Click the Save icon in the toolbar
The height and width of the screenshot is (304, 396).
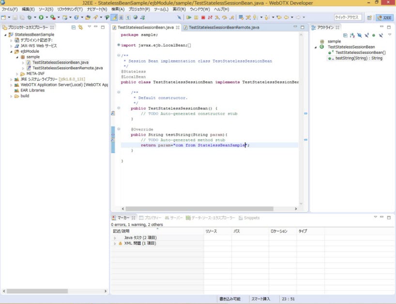pyautogui.click(x=15, y=17)
